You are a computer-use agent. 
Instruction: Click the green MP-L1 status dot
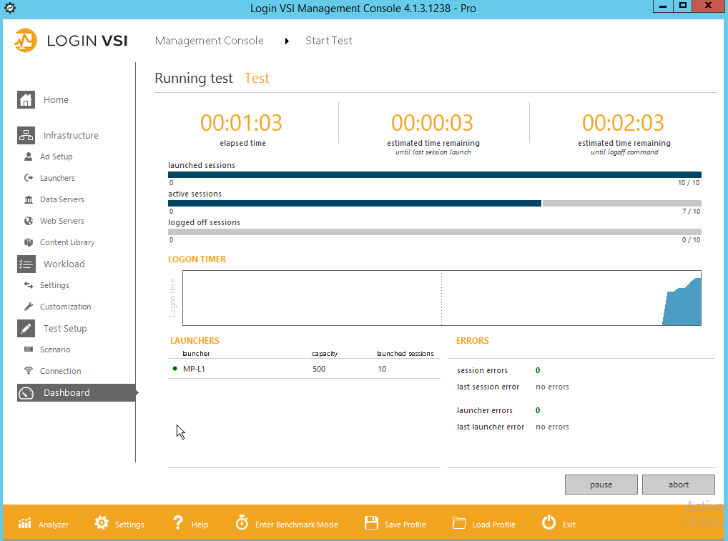coord(175,369)
